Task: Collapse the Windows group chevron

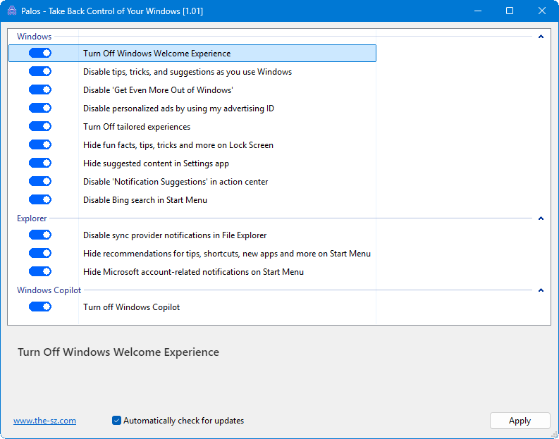Action: point(541,37)
